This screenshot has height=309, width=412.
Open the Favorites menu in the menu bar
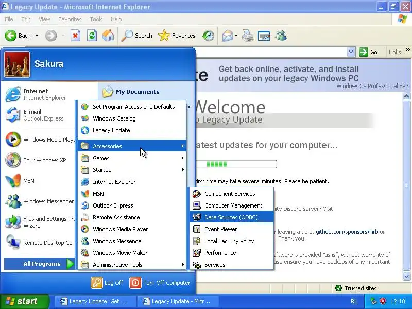click(70, 19)
